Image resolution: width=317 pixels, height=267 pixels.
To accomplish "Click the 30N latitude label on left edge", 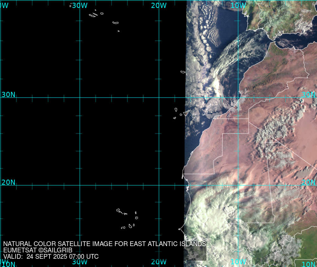I will coord(8,94).
